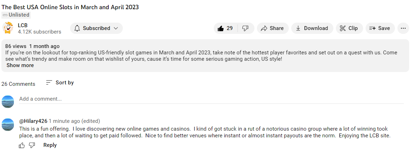This screenshot has width=413, height=149.
Task: Open the @Hilary426 commenter profile link
Action: (33, 121)
